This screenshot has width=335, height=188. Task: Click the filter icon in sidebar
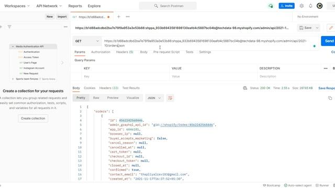[x=9, y=27]
